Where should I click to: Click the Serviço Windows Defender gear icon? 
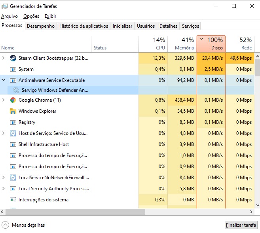click(16, 90)
